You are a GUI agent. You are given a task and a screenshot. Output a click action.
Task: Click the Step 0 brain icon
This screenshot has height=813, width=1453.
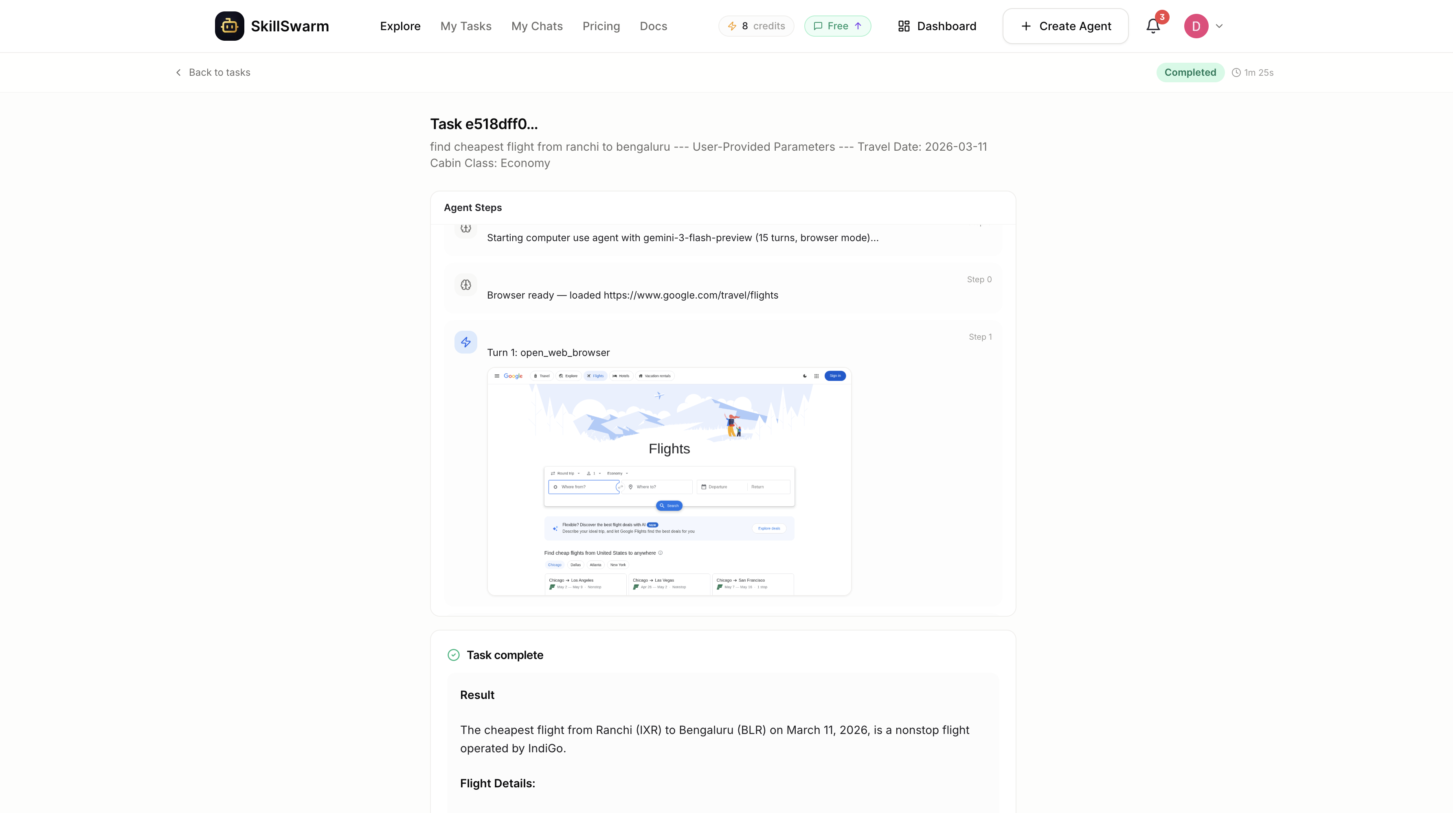(465, 285)
